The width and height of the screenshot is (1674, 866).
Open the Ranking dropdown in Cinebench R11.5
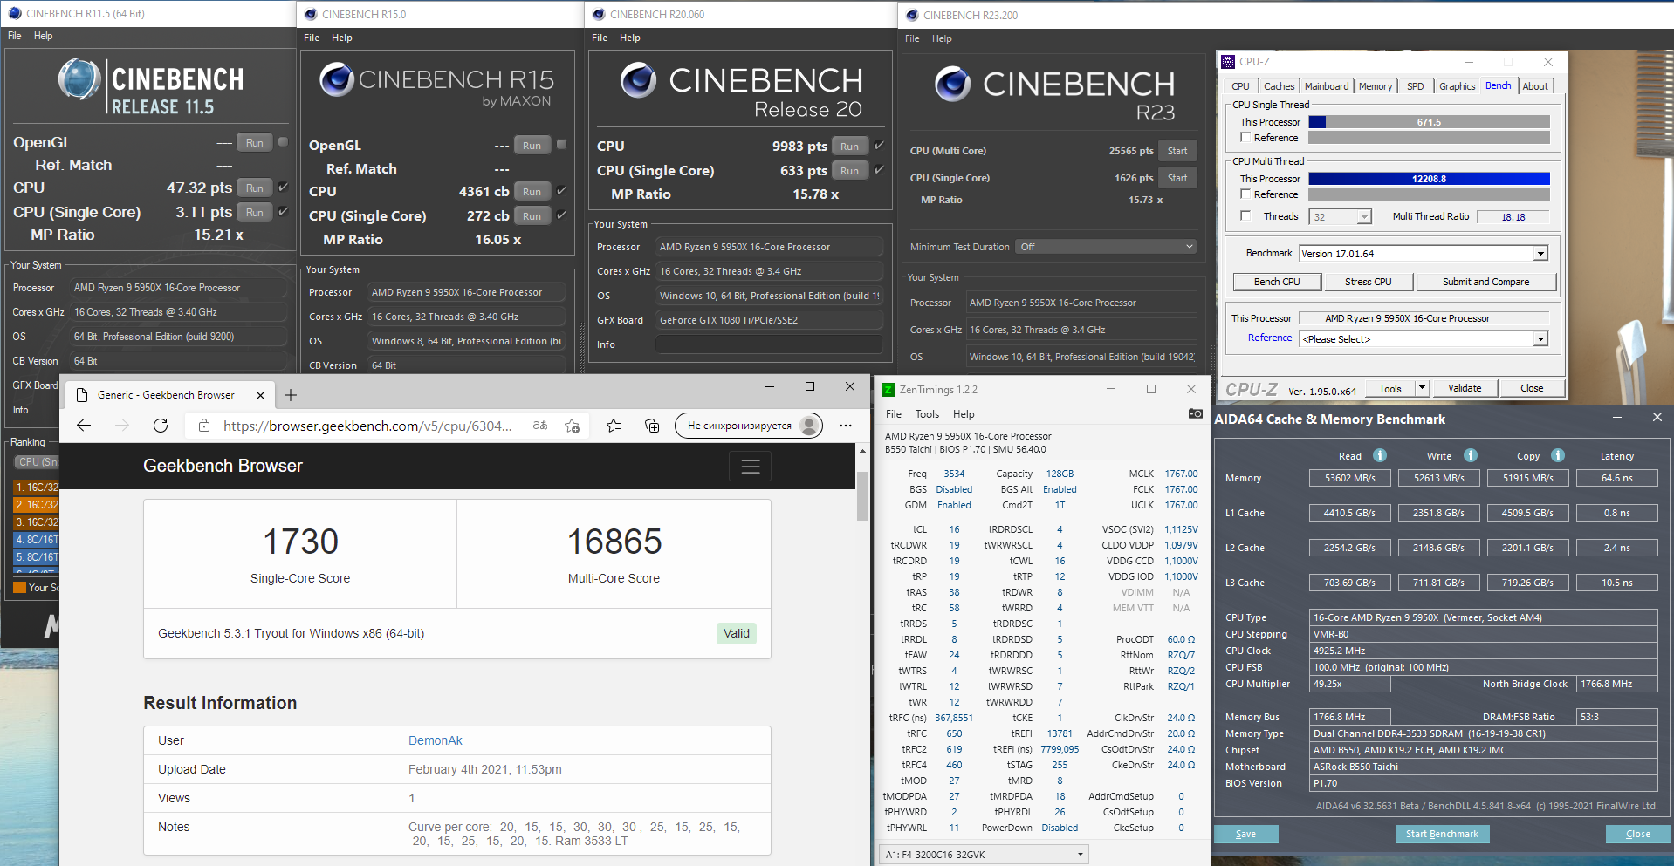36,462
